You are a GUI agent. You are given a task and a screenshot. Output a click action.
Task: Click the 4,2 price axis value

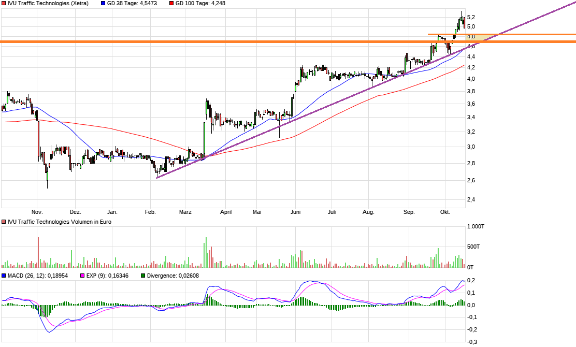click(471, 67)
